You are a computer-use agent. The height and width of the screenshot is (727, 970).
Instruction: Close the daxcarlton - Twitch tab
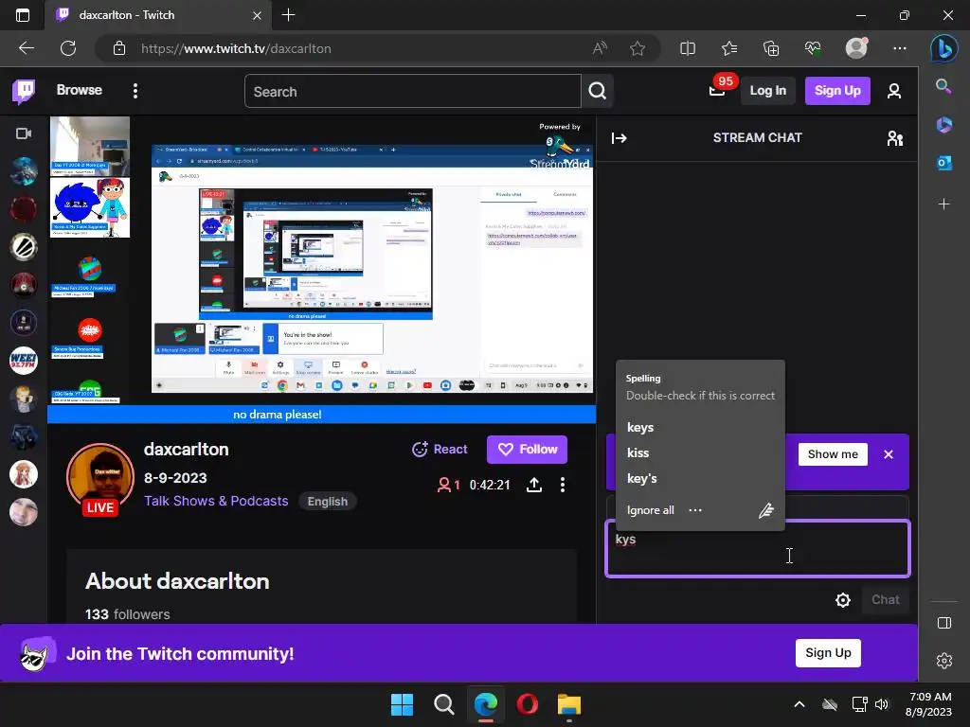(x=257, y=15)
